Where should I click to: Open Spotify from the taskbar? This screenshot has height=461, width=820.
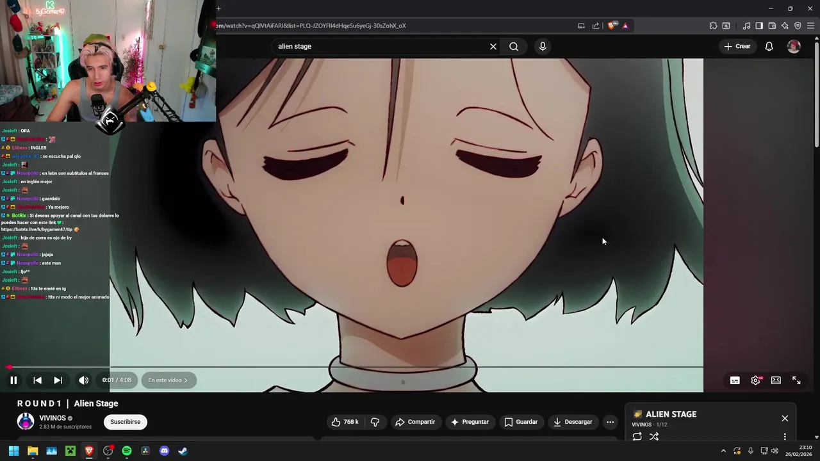127,451
